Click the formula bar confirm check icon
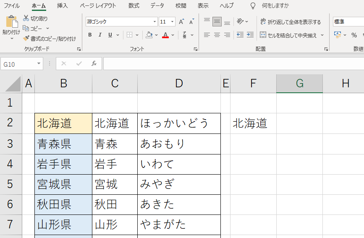The width and height of the screenshot is (364, 238). point(79,63)
